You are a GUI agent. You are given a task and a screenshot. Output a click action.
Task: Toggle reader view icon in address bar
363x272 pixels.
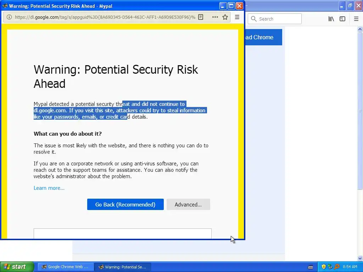pyautogui.click(x=201, y=17)
